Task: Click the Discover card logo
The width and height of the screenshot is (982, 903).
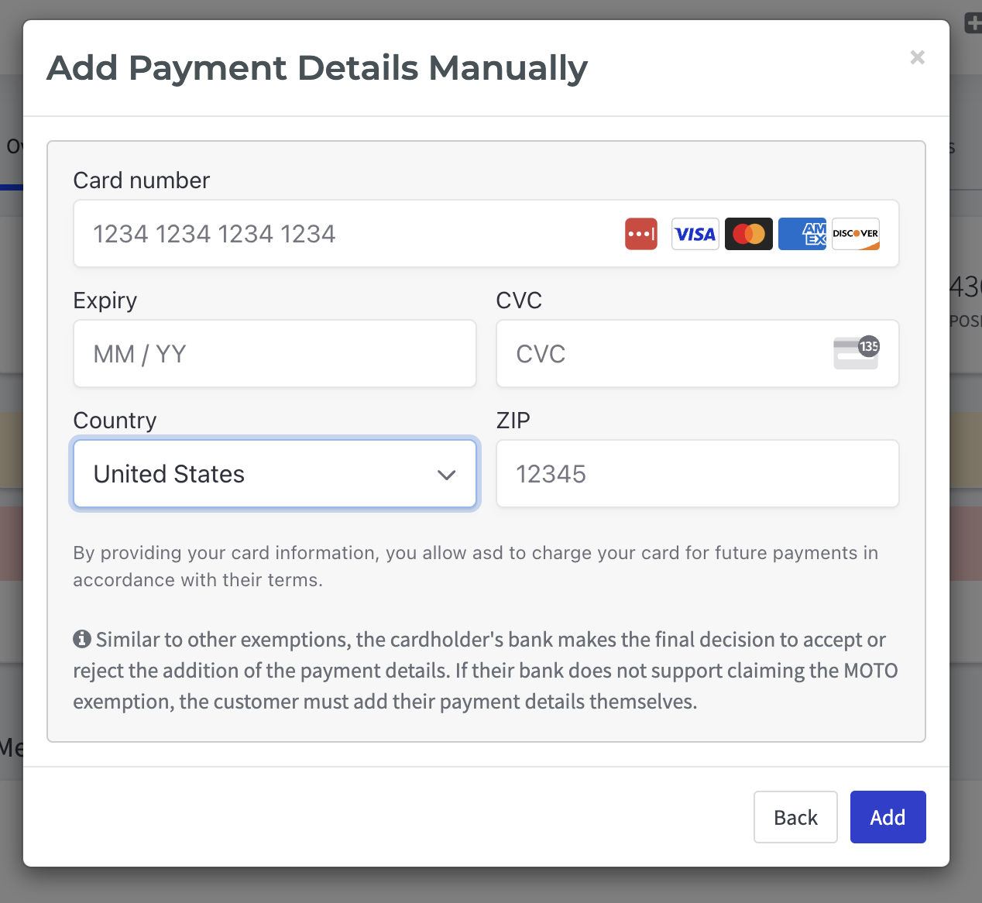Action: click(856, 234)
